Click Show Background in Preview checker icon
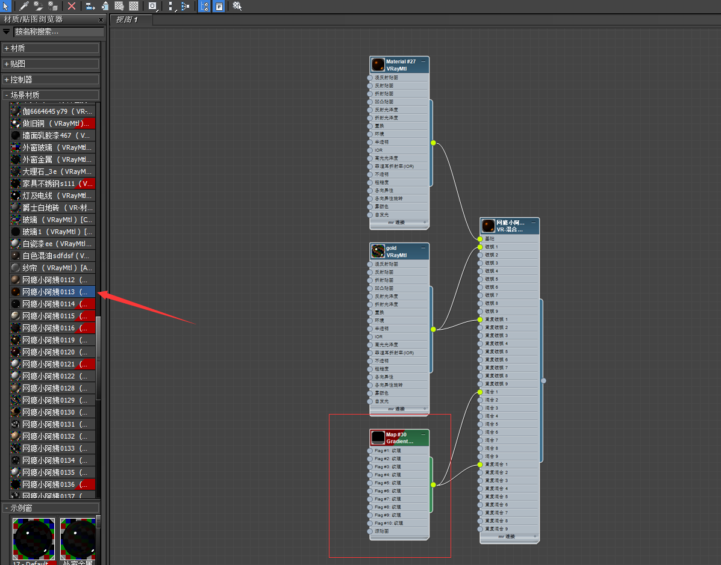The height and width of the screenshot is (565, 721). pos(134,6)
